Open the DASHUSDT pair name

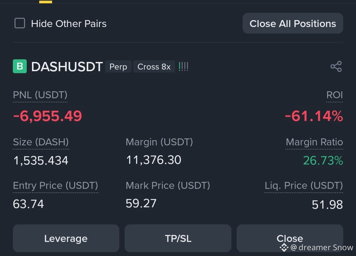(x=67, y=67)
